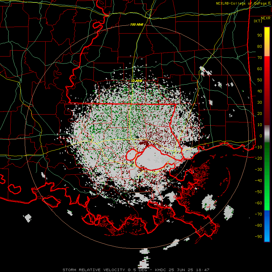Viewport: 272px width, 272px height.
Task: Click the -90 value on the velocity scale
Action: 258,237
